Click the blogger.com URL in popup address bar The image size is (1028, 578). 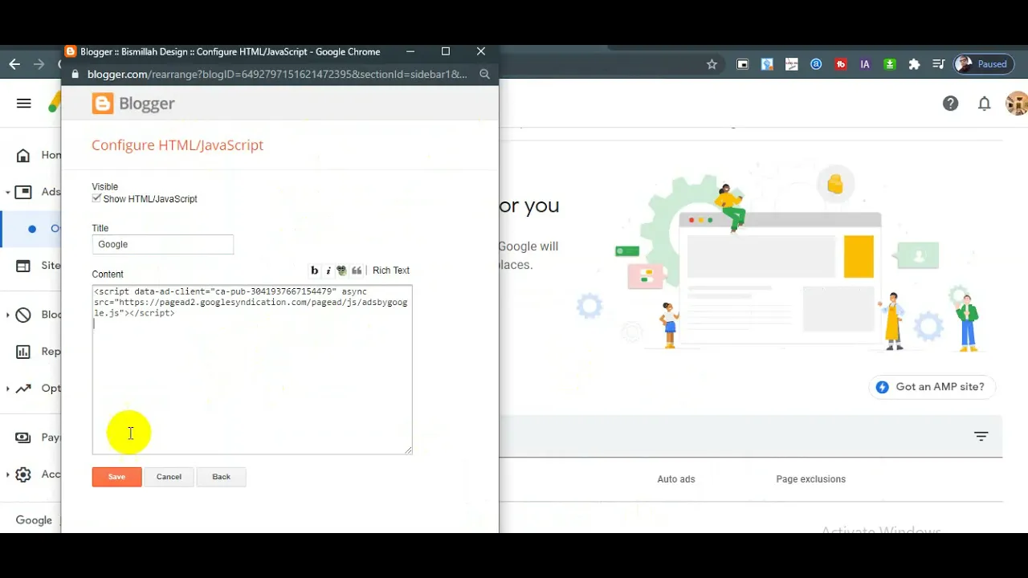point(277,74)
